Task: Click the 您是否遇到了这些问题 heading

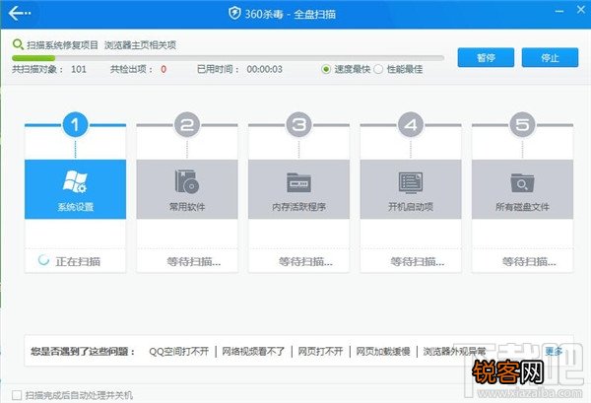Action: 83,352
